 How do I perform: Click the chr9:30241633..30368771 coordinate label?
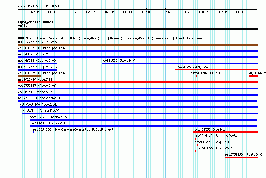click(39, 6)
